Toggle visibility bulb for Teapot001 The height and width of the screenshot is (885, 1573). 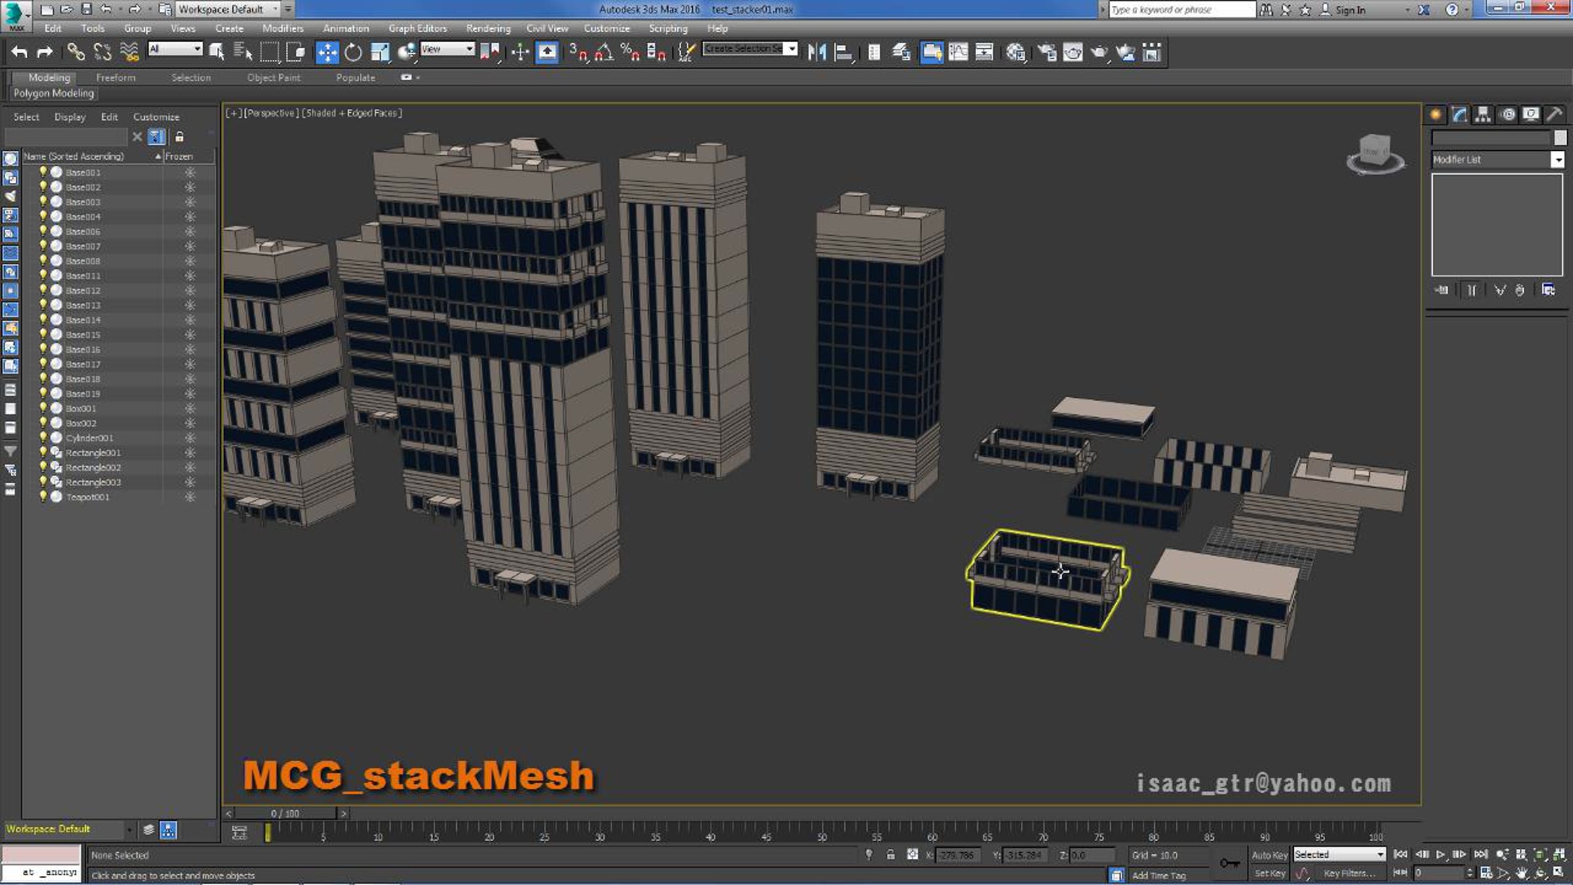click(43, 496)
